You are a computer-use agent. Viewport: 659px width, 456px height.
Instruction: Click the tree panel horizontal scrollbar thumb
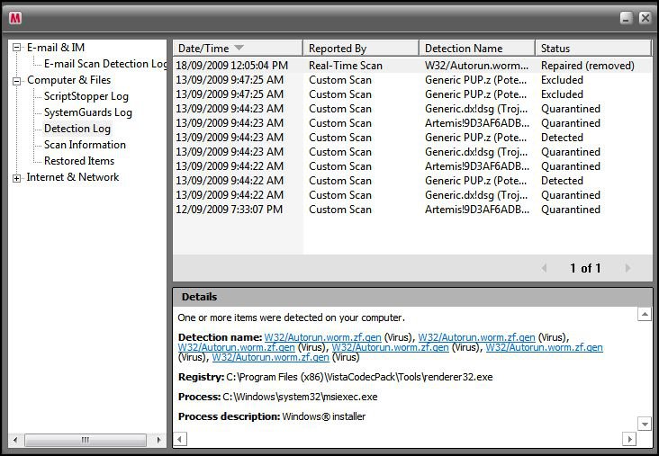click(x=86, y=440)
